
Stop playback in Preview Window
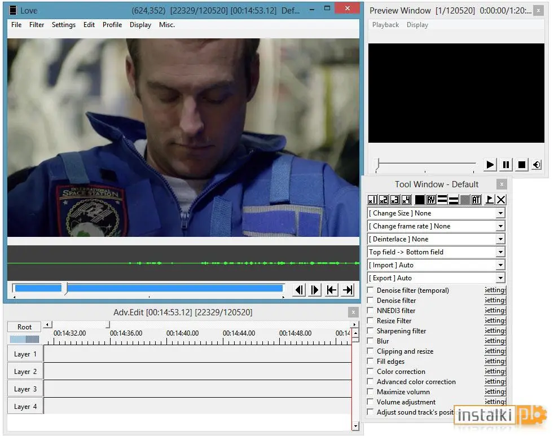tap(521, 165)
